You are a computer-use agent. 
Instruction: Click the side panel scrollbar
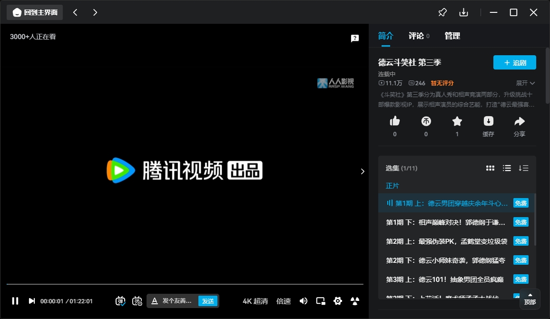click(548, 75)
